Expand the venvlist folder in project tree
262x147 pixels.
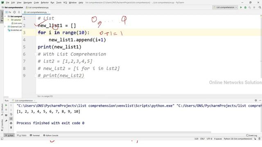(x=8, y=20)
